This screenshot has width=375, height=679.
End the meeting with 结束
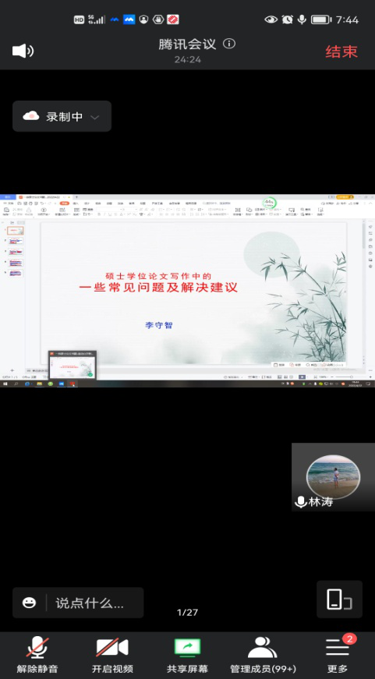341,51
